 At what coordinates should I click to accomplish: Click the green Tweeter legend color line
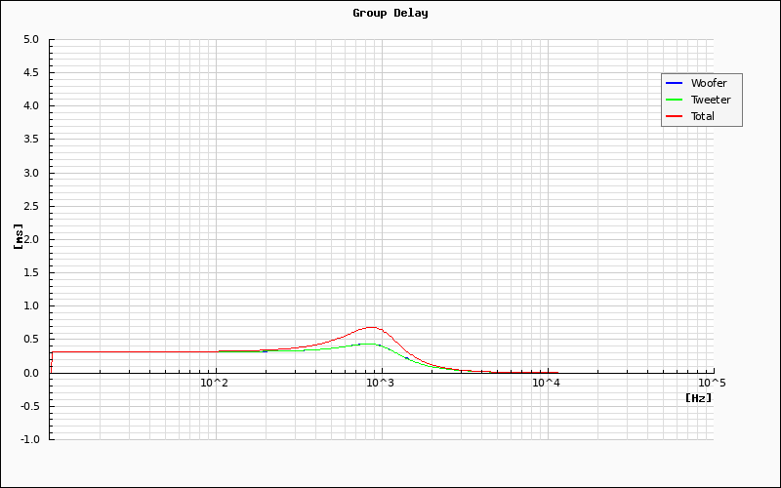pos(674,100)
